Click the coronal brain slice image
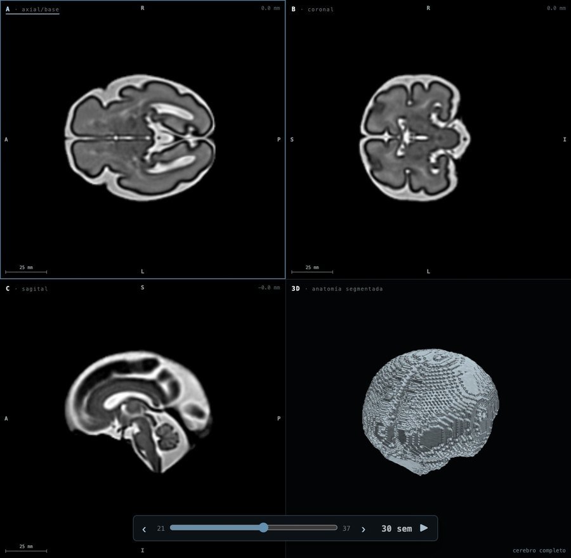Viewport: 571px width, 558px height. pos(415,138)
